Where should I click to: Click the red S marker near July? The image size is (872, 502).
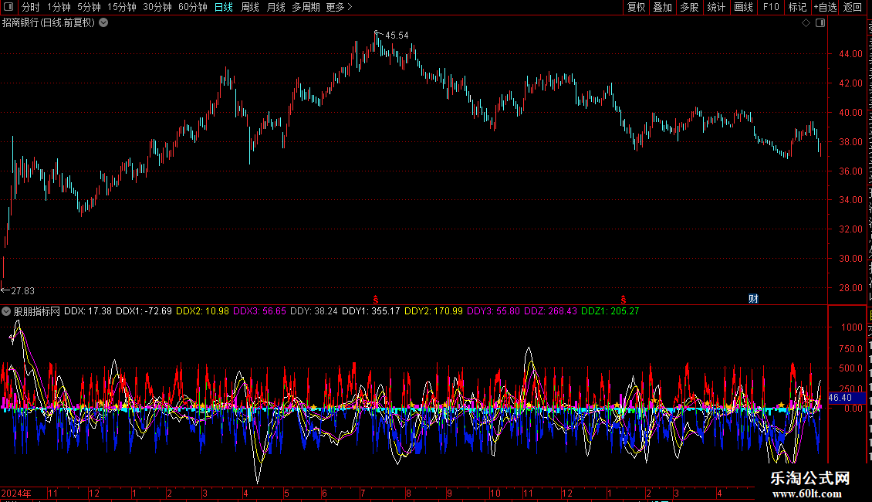(375, 300)
